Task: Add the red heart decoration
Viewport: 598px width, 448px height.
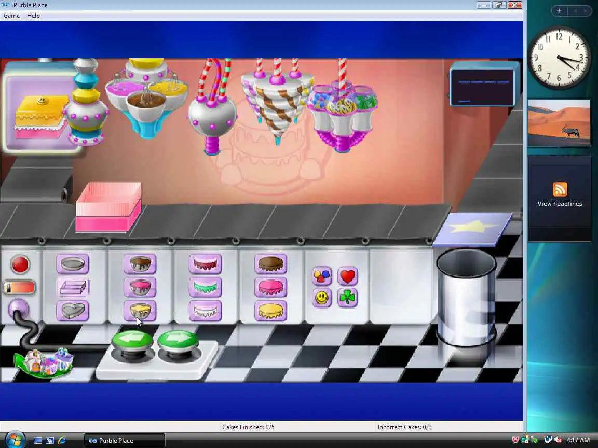Action: (x=347, y=276)
